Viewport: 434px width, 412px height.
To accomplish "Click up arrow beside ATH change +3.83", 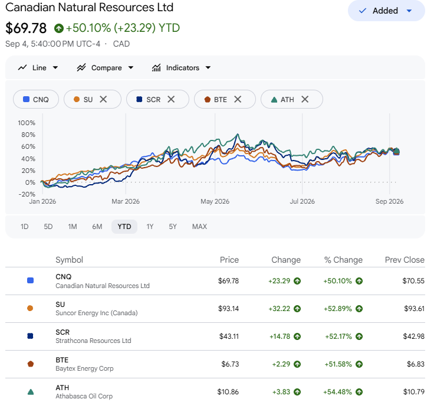I will click(x=297, y=392).
